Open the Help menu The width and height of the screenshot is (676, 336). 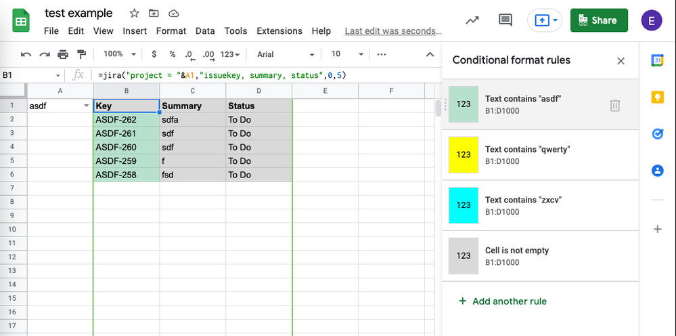pos(321,31)
